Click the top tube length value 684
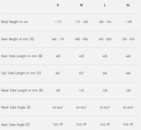 [x=128, y=73]
